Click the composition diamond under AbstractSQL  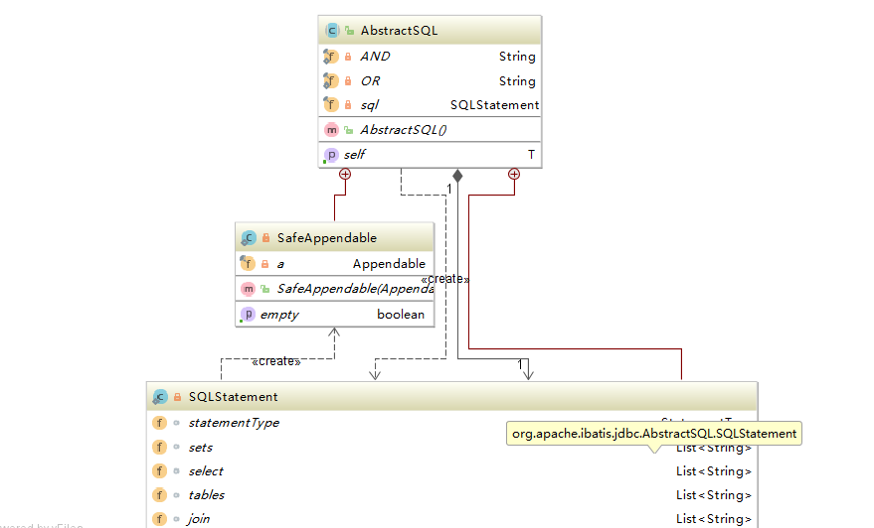(x=457, y=175)
